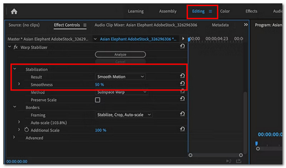Reset the Smoothness parameter
The width and height of the screenshot is (286, 168).
[x=182, y=83]
